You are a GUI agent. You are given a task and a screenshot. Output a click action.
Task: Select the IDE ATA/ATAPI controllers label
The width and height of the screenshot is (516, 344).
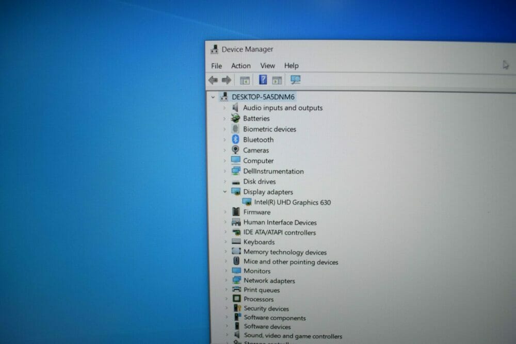280,233
